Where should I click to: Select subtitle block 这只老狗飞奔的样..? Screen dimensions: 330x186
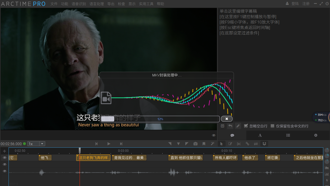tap(93, 158)
